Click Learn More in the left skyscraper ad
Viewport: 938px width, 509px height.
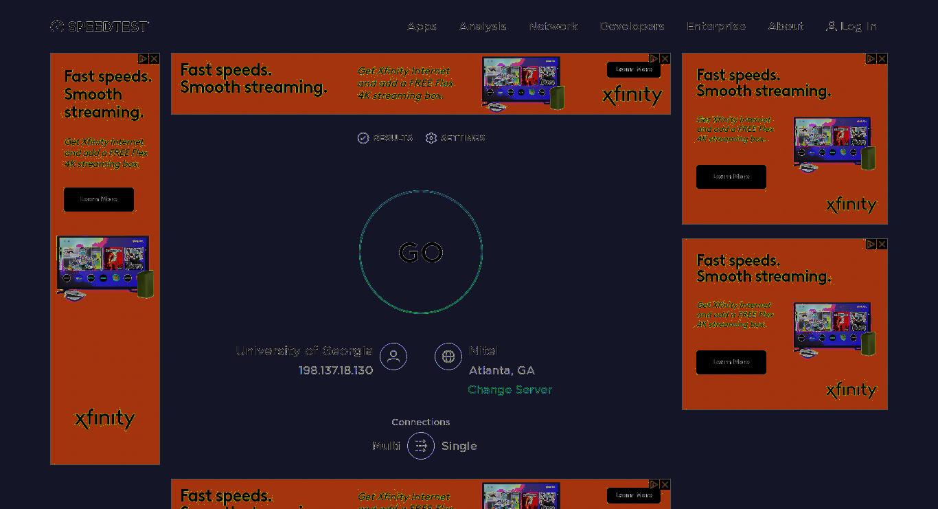click(x=99, y=199)
